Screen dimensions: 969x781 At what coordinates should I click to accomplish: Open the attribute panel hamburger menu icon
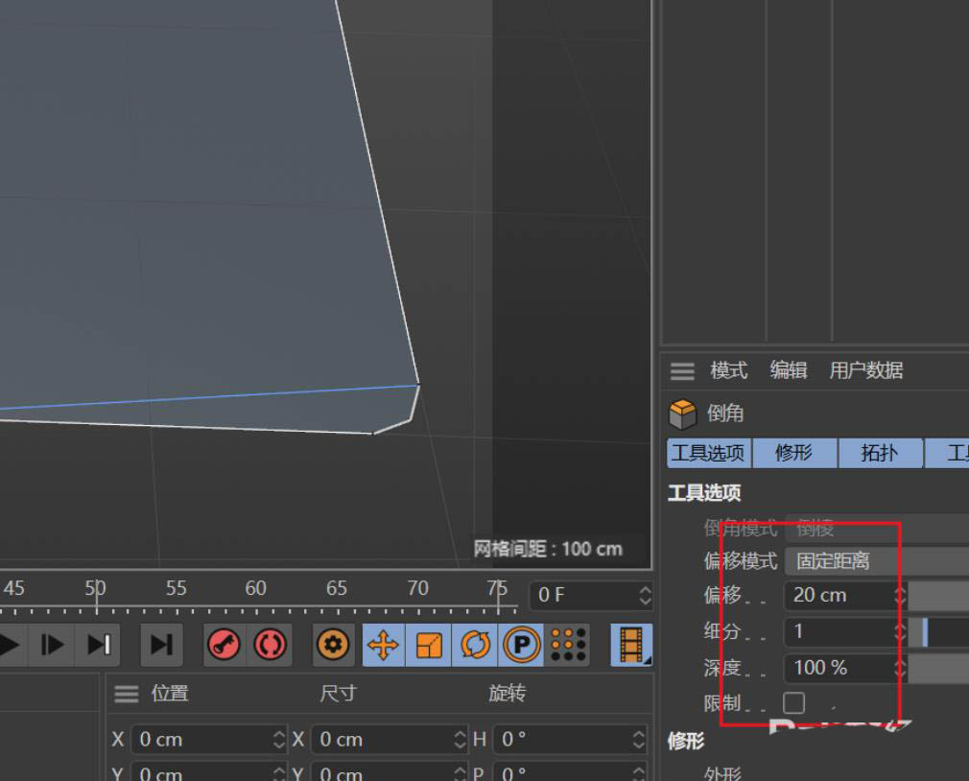click(683, 371)
